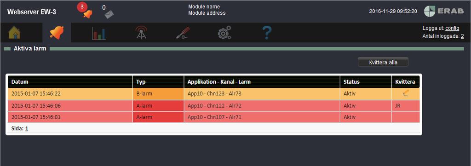Click the red alarm bell counter icon
Image resolution: width=471 pixels, height=166 pixels.
click(x=85, y=11)
